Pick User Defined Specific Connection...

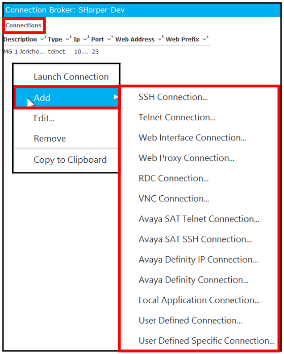point(206,341)
